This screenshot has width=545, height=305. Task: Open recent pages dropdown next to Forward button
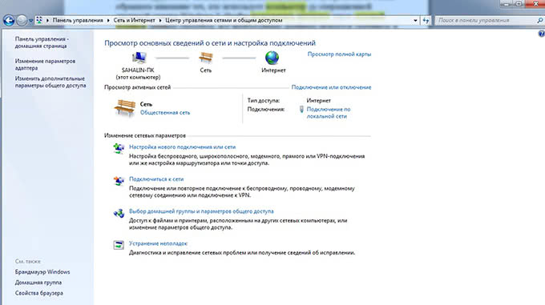pos(30,21)
